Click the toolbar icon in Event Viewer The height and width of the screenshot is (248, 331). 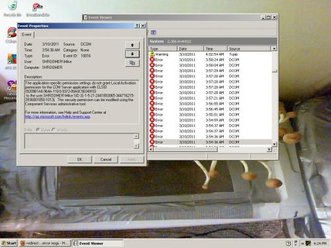click(154, 32)
